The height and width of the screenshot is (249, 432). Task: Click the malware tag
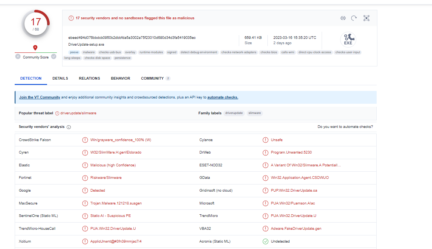coord(89,52)
